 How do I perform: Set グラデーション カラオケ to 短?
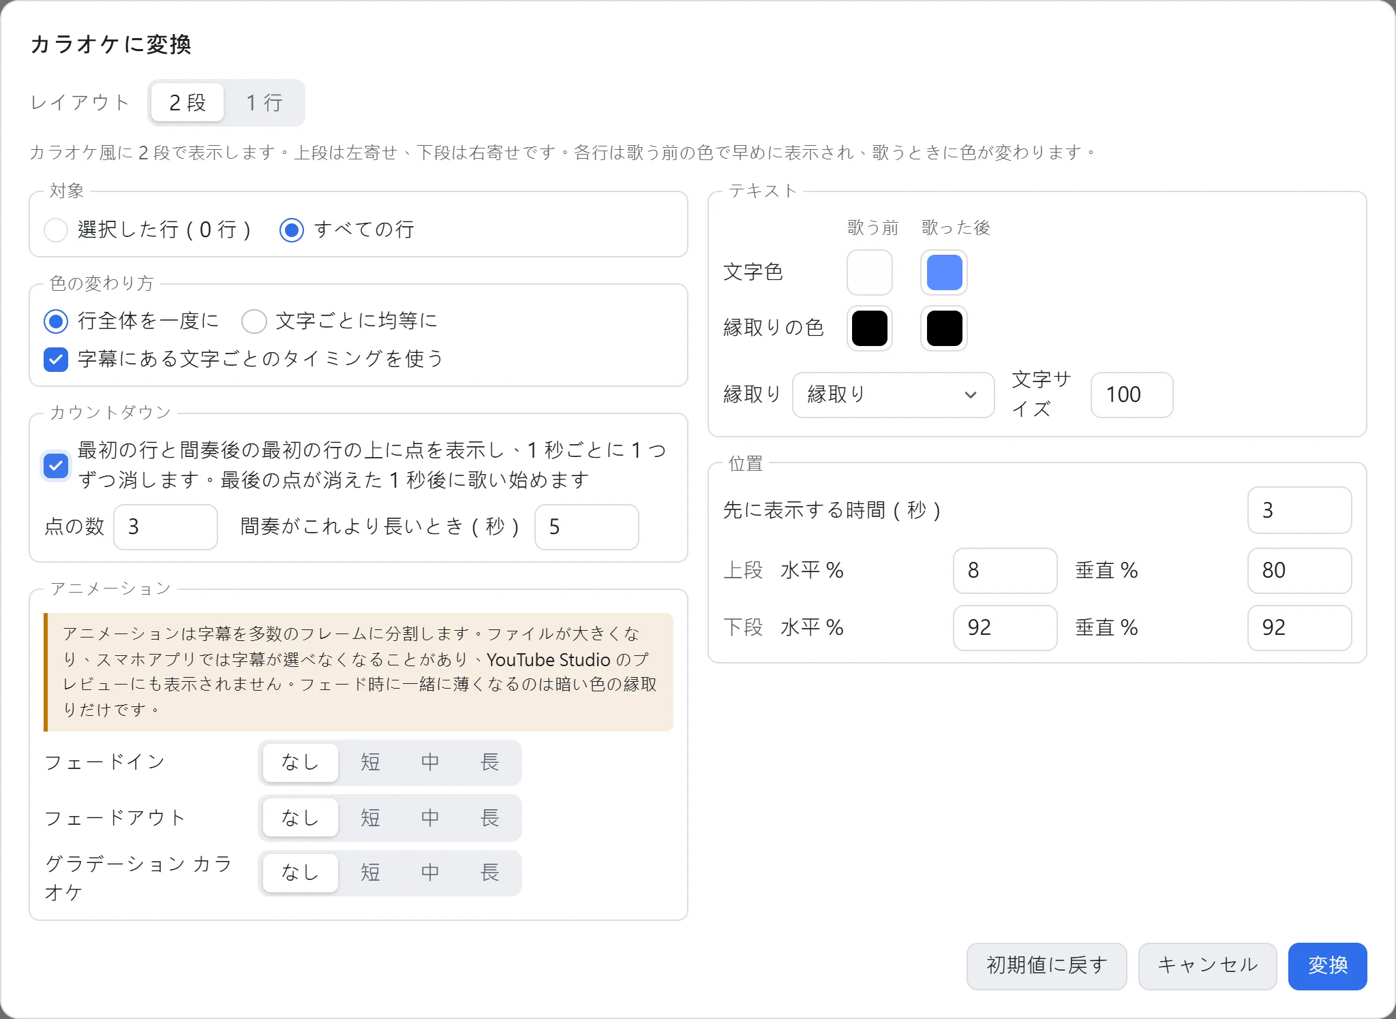pyautogui.click(x=370, y=873)
